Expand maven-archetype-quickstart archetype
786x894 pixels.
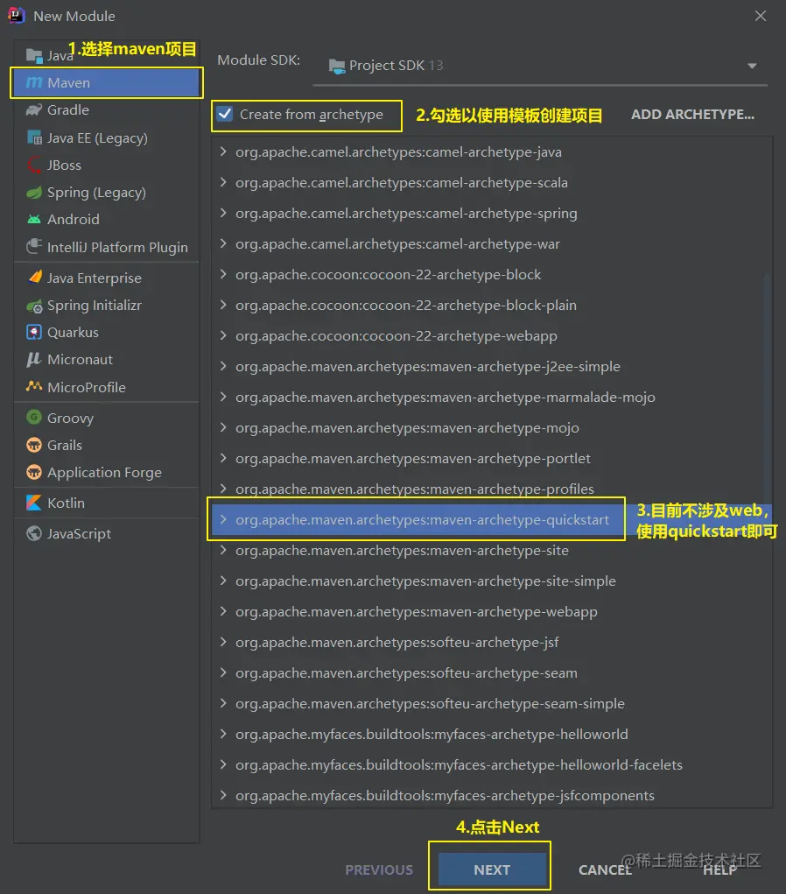[223, 519]
